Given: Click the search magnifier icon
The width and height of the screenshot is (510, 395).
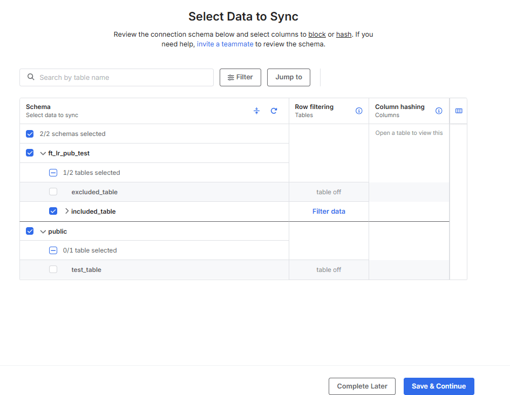Looking at the screenshot, I should 31,77.
